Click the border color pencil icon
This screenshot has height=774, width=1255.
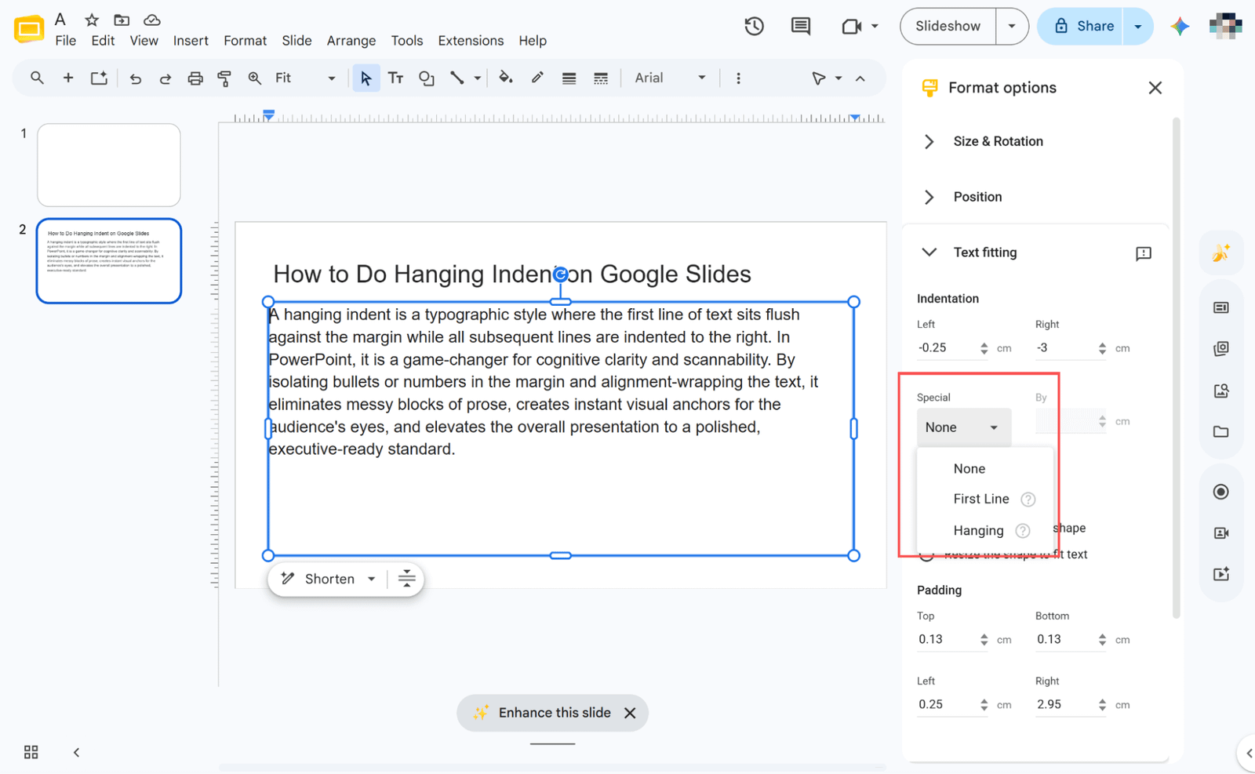(x=537, y=78)
